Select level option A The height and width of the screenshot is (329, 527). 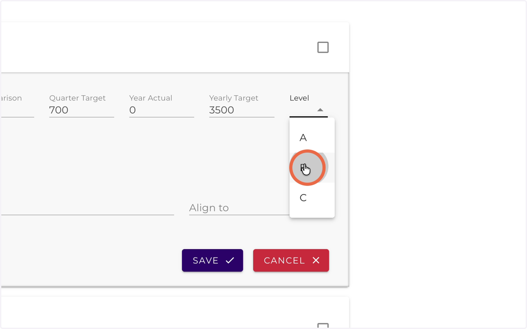click(312, 138)
